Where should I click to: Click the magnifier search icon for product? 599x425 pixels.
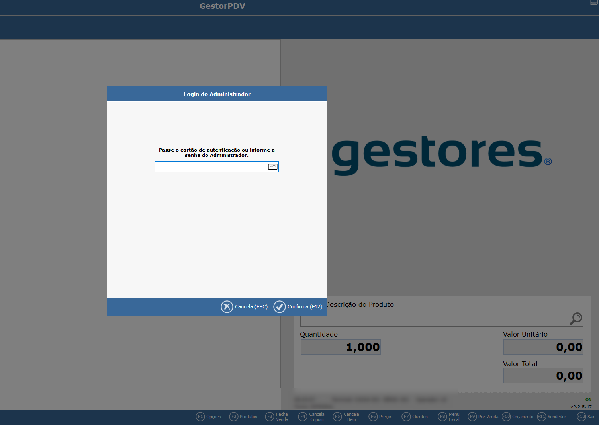(x=576, y=319)
